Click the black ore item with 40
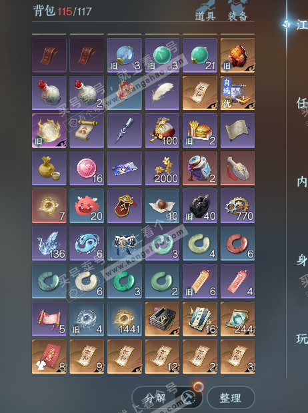This screenshot has width=308, height=413. point(200,206)
